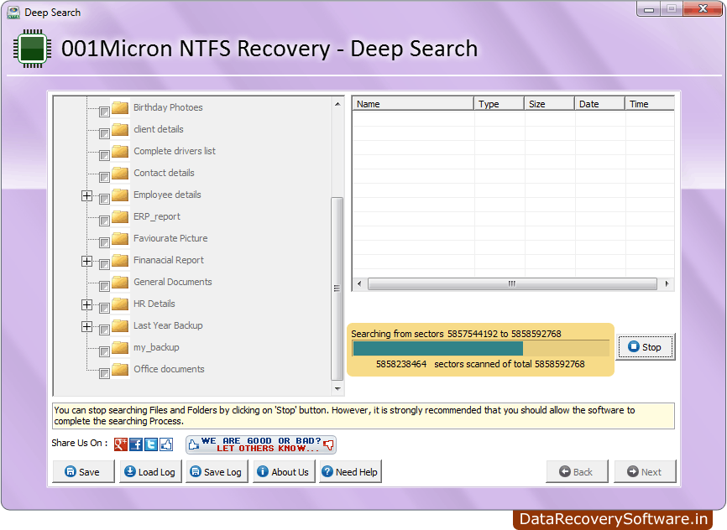Viewport: 727px width, 530px height.
Task: Check the client details checkbox
Action: click(104, 134)
